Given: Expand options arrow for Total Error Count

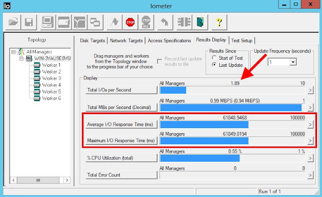Looking at the screenshot, I should (x=310, y=175).
